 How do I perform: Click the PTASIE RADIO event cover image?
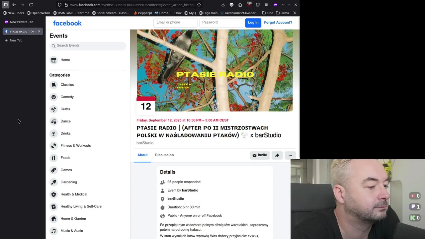[x=215, y=70]
